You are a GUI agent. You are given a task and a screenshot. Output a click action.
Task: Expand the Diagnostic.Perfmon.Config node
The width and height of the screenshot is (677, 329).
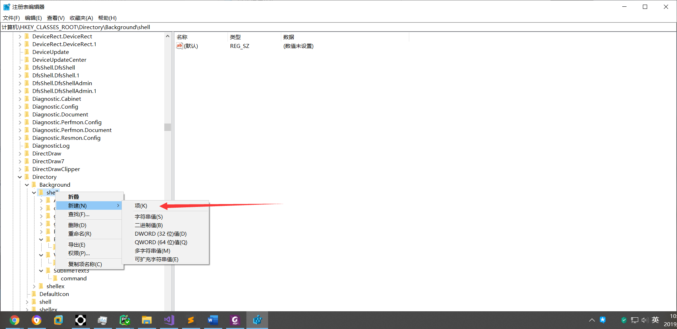(x=20, y=122)
